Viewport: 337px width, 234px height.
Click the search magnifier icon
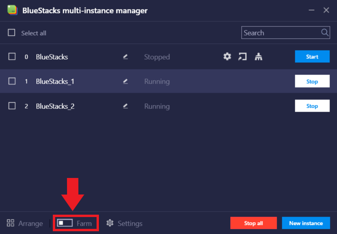pos(325,33)
